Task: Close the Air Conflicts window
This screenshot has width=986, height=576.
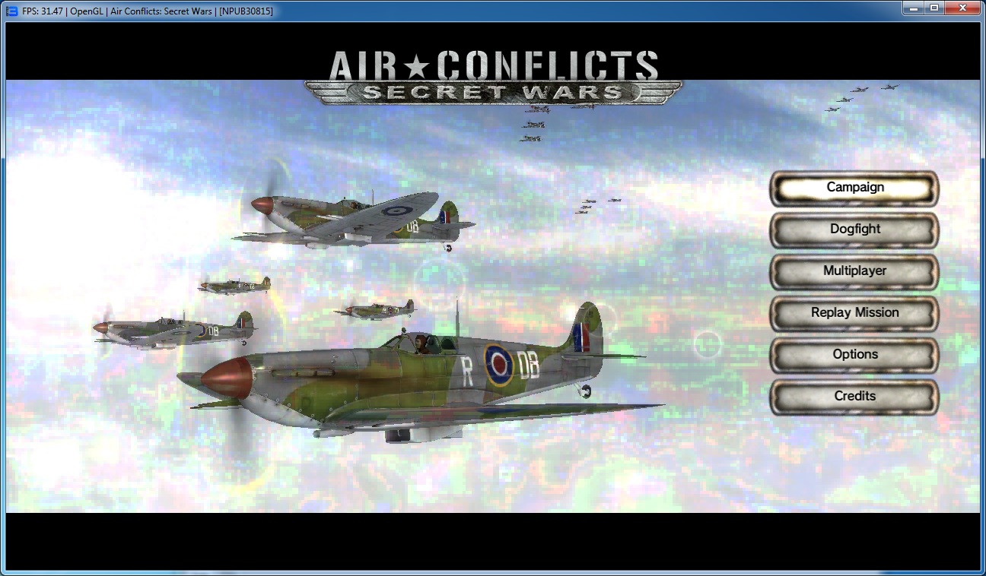Action: click(x=963, y=8)
